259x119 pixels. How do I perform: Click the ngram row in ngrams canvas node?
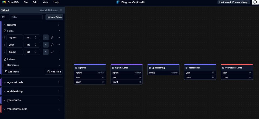point(90,73)
